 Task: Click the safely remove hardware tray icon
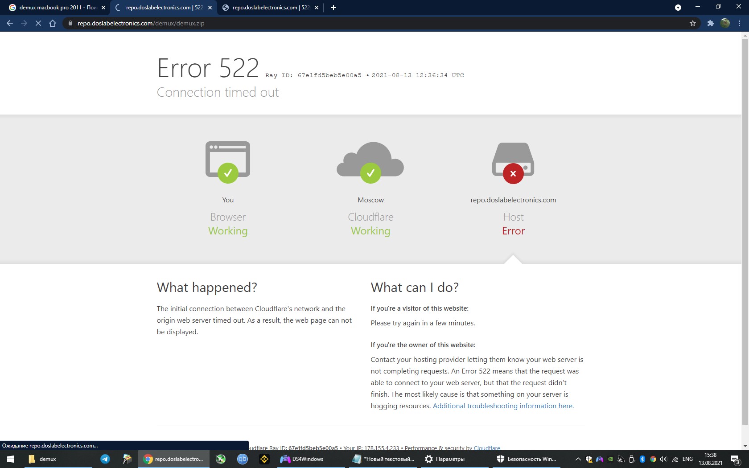point(632,459)
